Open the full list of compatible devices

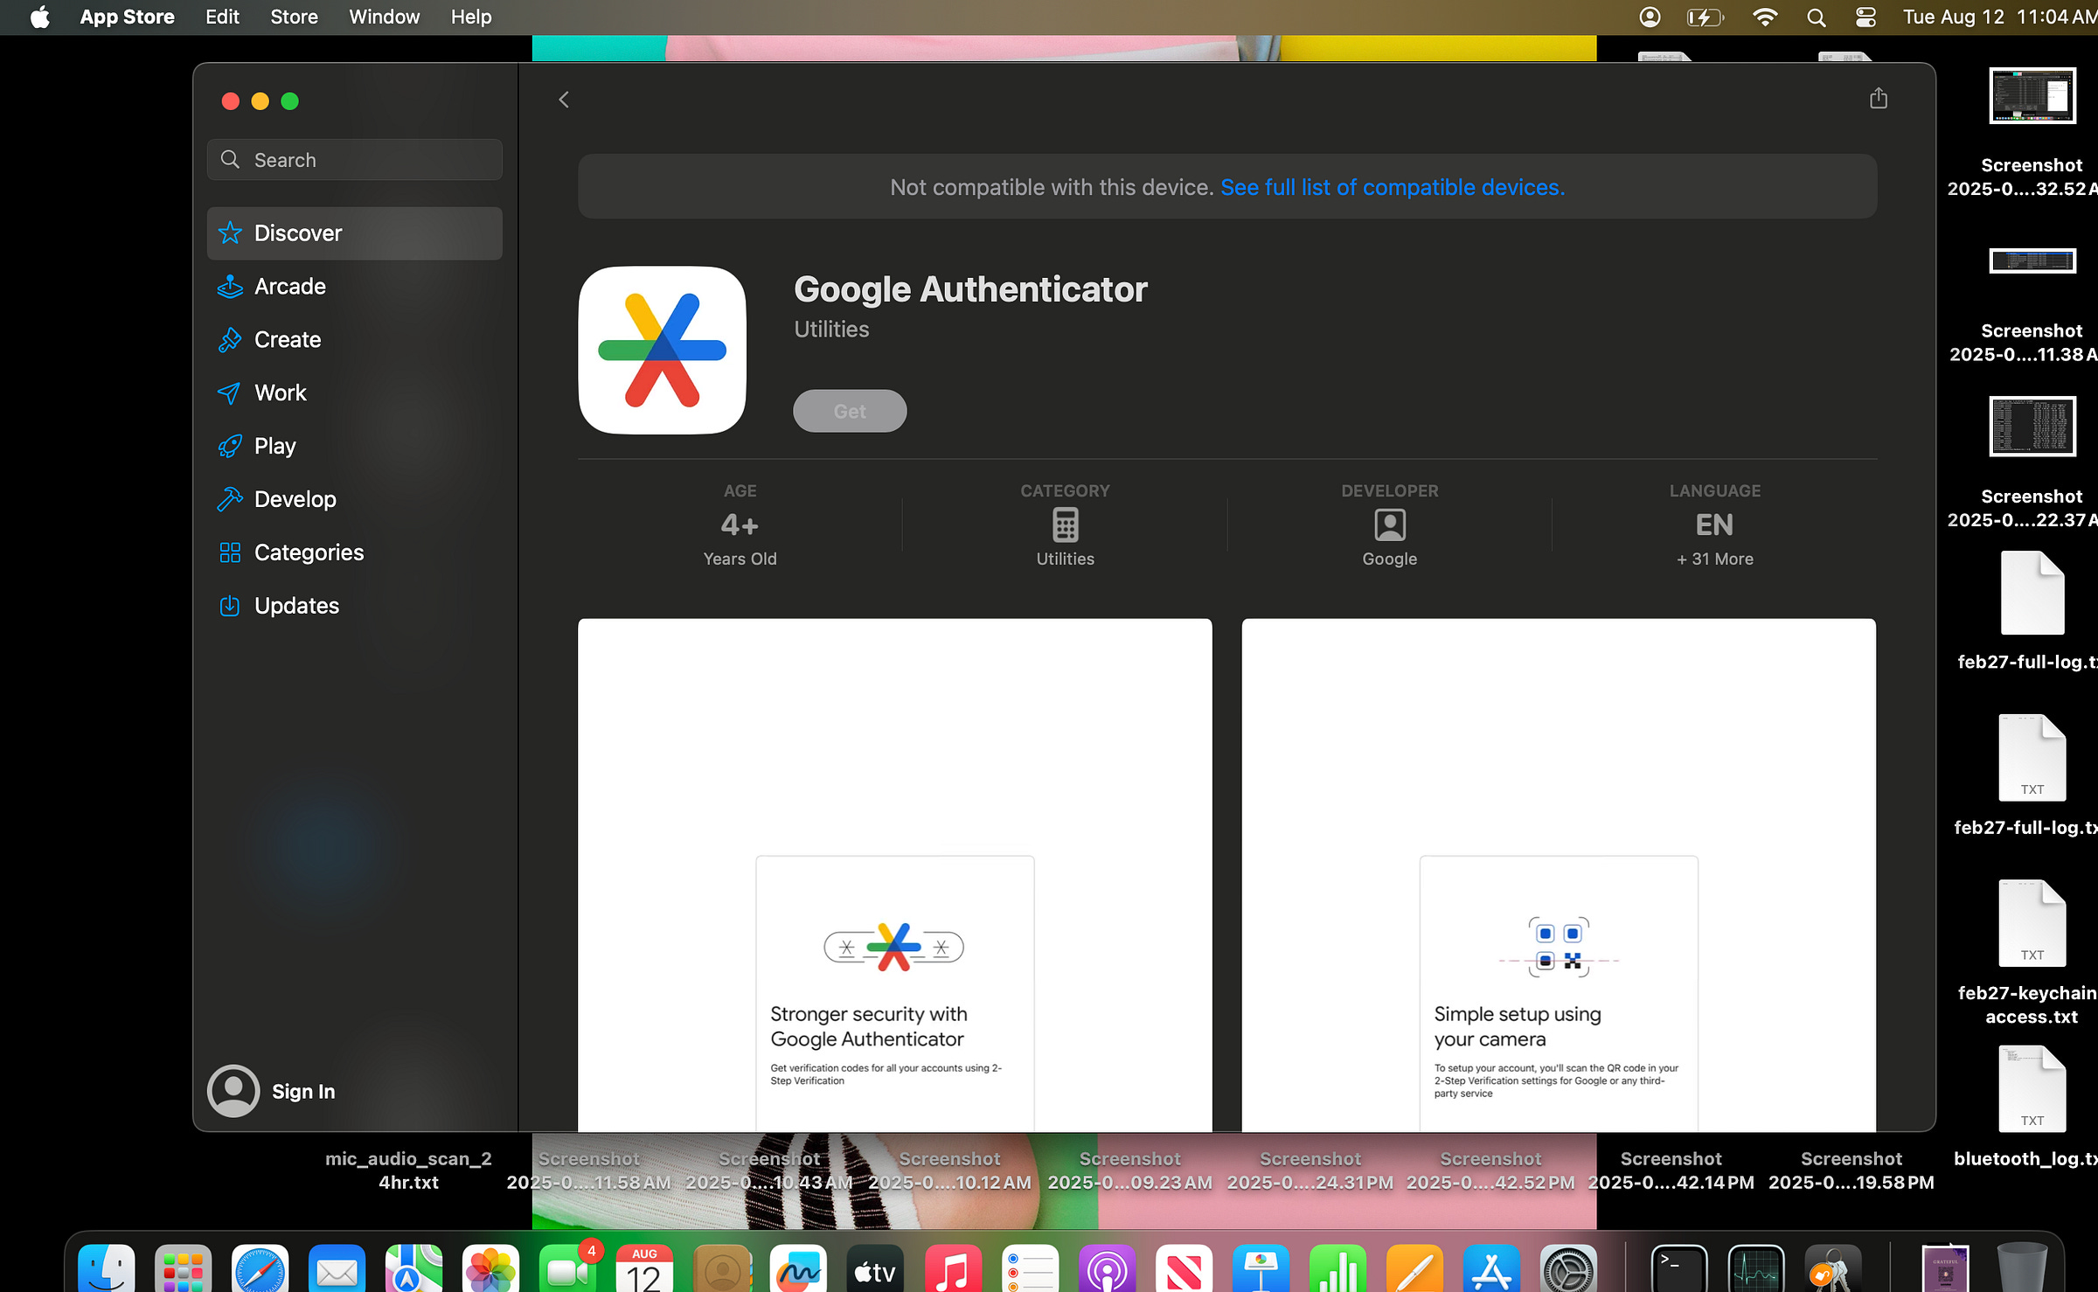click(1392, 187)
